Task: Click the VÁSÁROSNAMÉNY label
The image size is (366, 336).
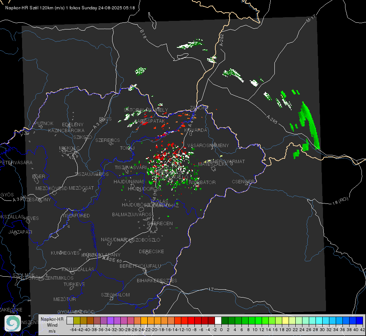Action: click(x=208, y=145)
